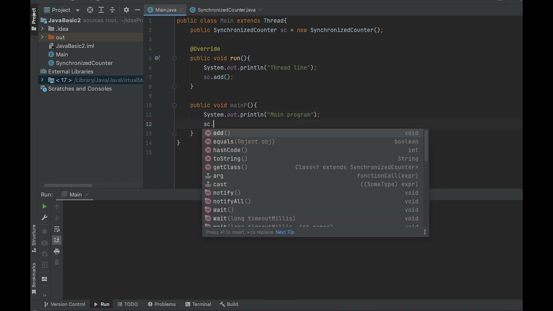Open the TODO tool window
This screenshot has height=311, width=553.
click(127, 305)
